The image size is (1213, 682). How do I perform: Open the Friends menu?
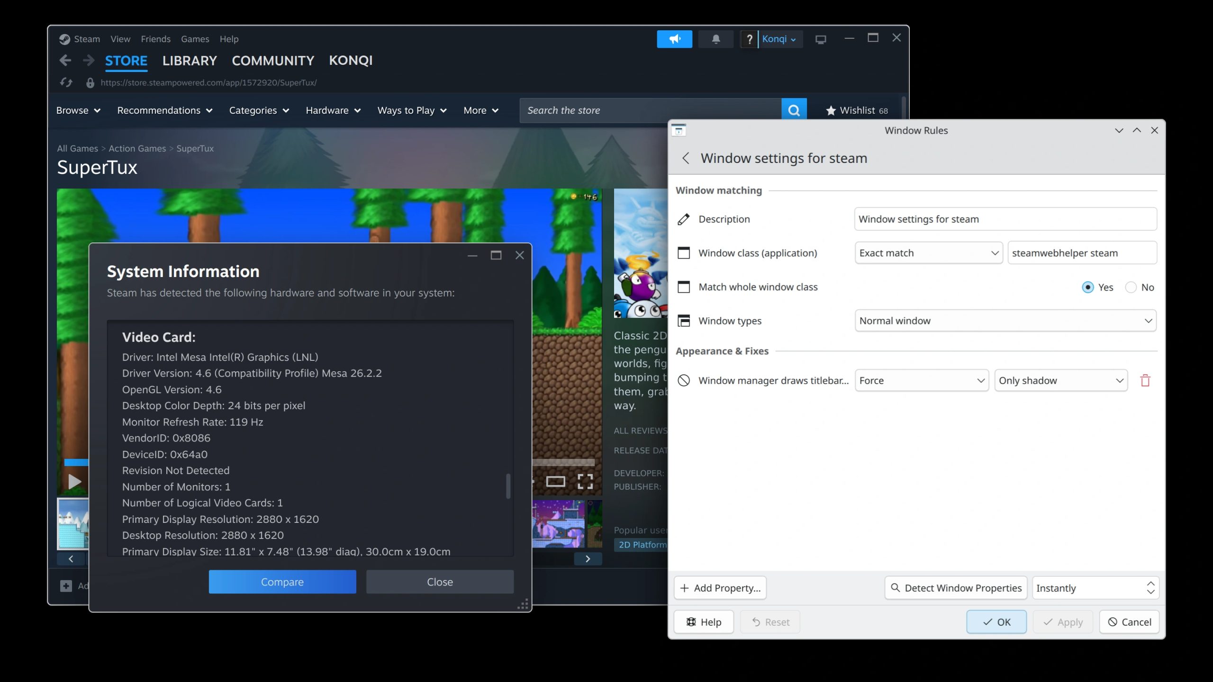point(155,39)
